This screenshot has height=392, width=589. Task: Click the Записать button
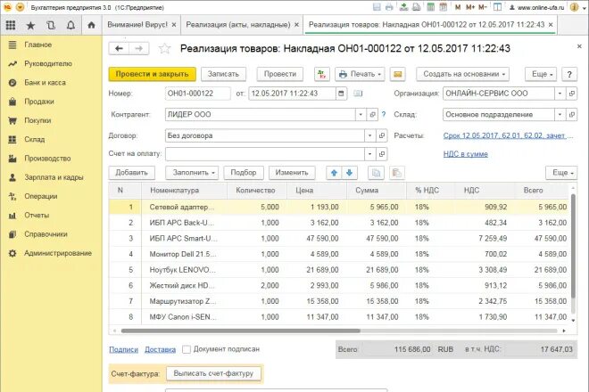pyautogui.click(x=223, y=74)
